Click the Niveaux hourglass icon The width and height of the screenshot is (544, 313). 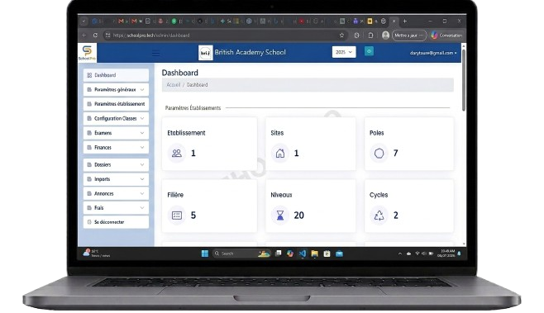click(x=280, y=216)
